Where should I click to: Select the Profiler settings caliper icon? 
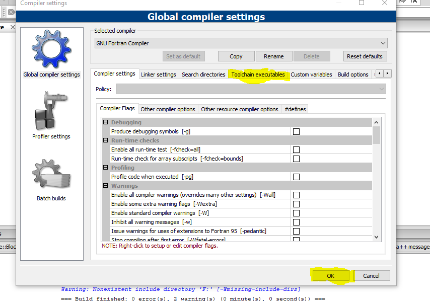point(51,110)
